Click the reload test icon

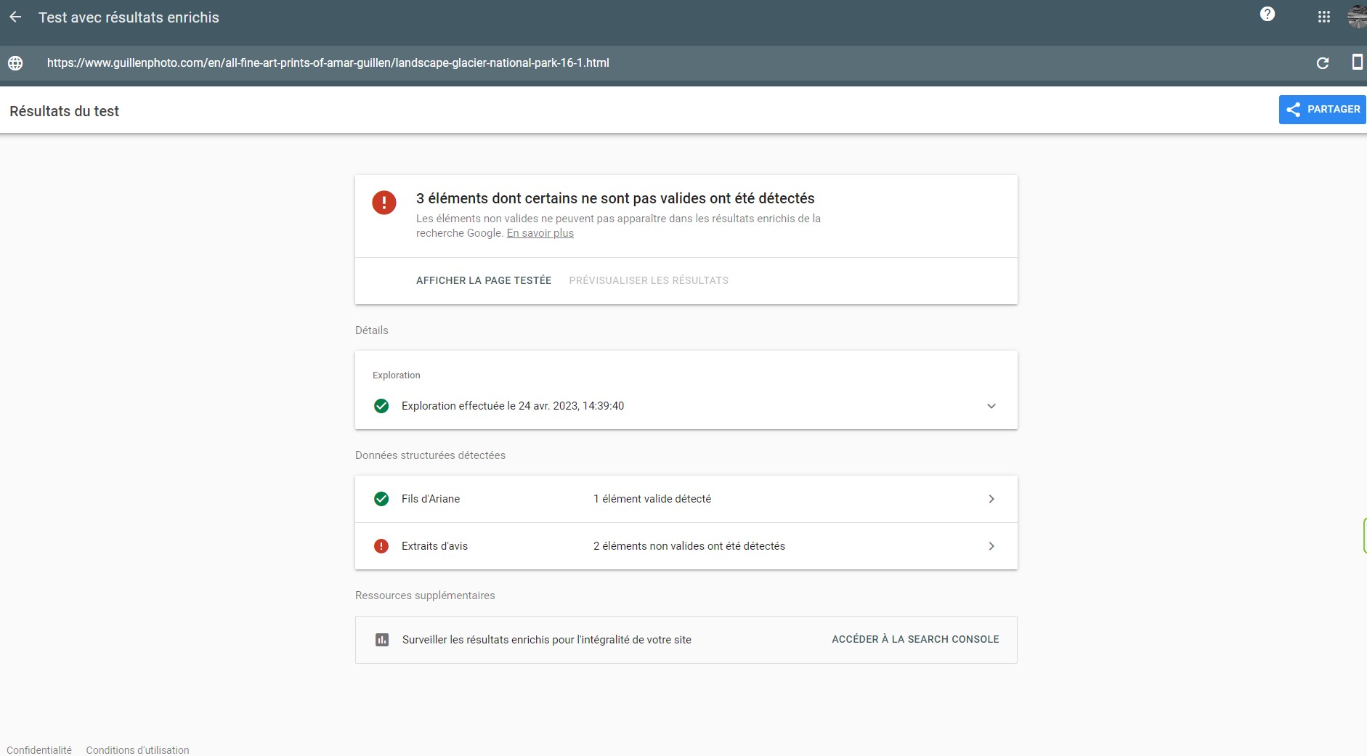coord(1323,63)
